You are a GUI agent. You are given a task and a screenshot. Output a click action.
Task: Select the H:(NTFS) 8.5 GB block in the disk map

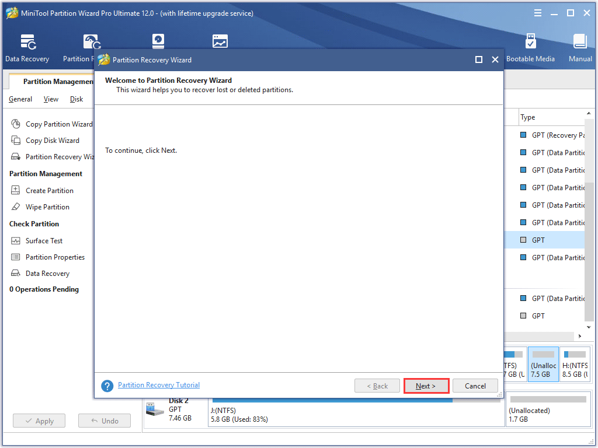point(575,364)
